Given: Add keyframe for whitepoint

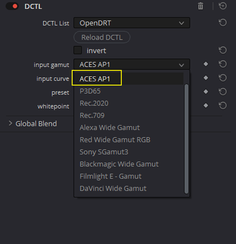Looking at the screenshot, I should pyautogui.click(x=206, y=106).
